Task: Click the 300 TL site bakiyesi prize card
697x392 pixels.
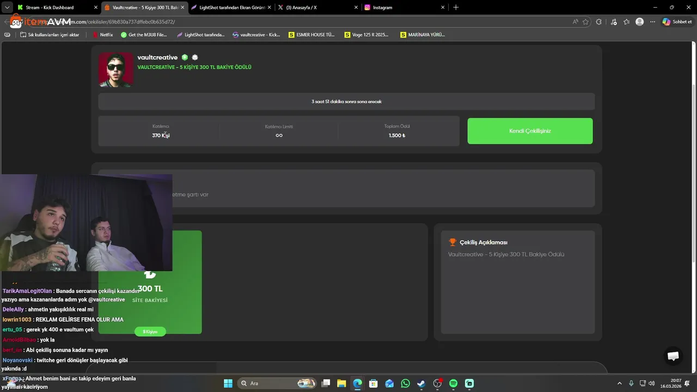Action: [150, 282]
